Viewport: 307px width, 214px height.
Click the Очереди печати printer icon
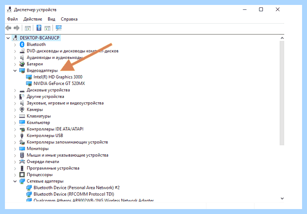tap(22, 162)
